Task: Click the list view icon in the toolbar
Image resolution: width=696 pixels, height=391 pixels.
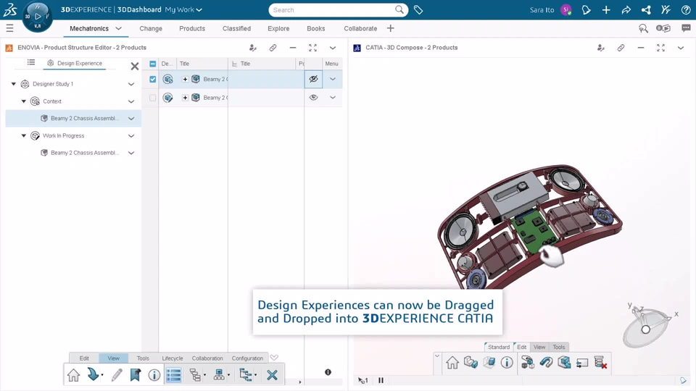Action: (173, 375)
